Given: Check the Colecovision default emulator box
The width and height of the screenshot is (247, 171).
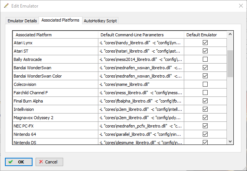Looking at the screenshot, I should (205, 84).
